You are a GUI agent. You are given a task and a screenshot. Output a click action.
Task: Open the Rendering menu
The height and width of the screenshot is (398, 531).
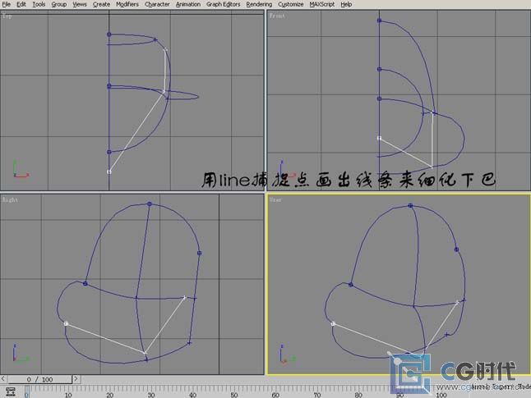pos(259,4)
